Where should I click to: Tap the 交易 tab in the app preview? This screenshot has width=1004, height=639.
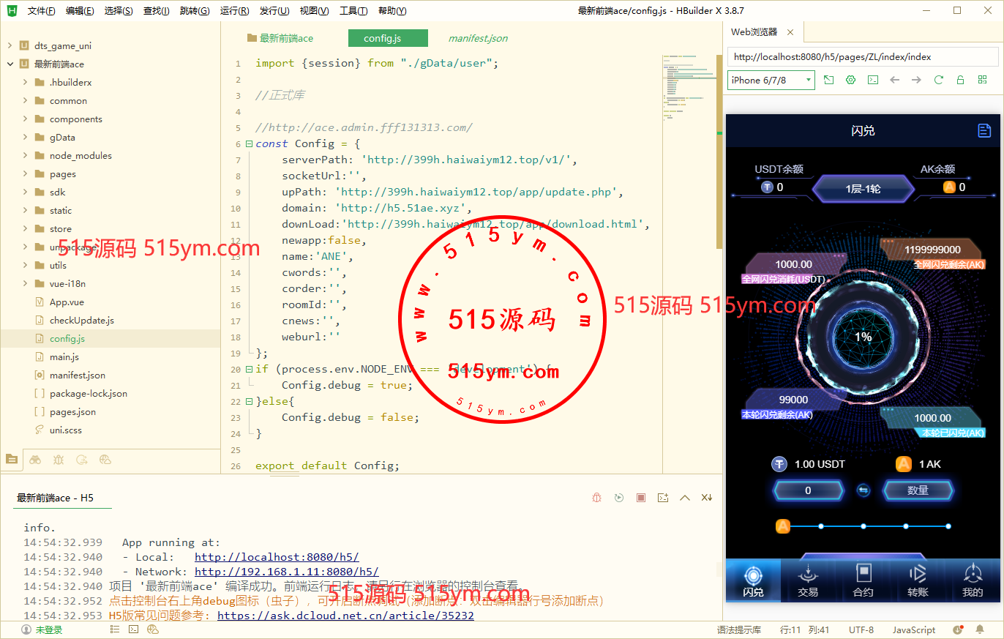tap(808, 580)
